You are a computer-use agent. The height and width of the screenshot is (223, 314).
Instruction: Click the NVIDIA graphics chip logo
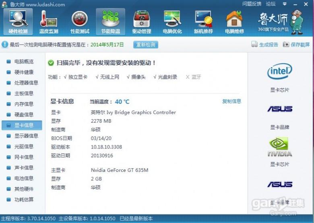click(x=280, y=147)
